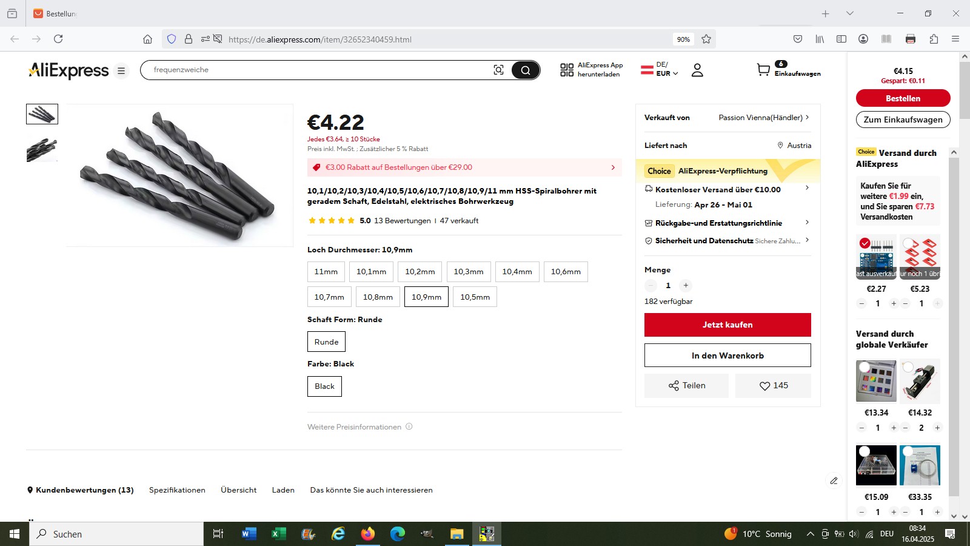Click the Firefox bookmark star icon
Image resolution: width=970 pixels, height=546 pixels.
coord(706,39)
